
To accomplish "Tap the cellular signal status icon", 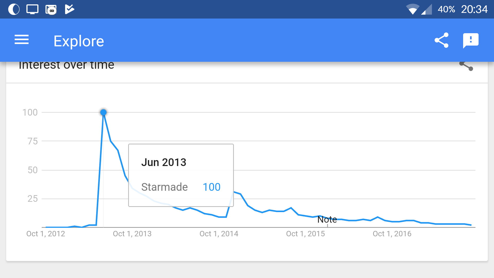I will tap(427, 10).
